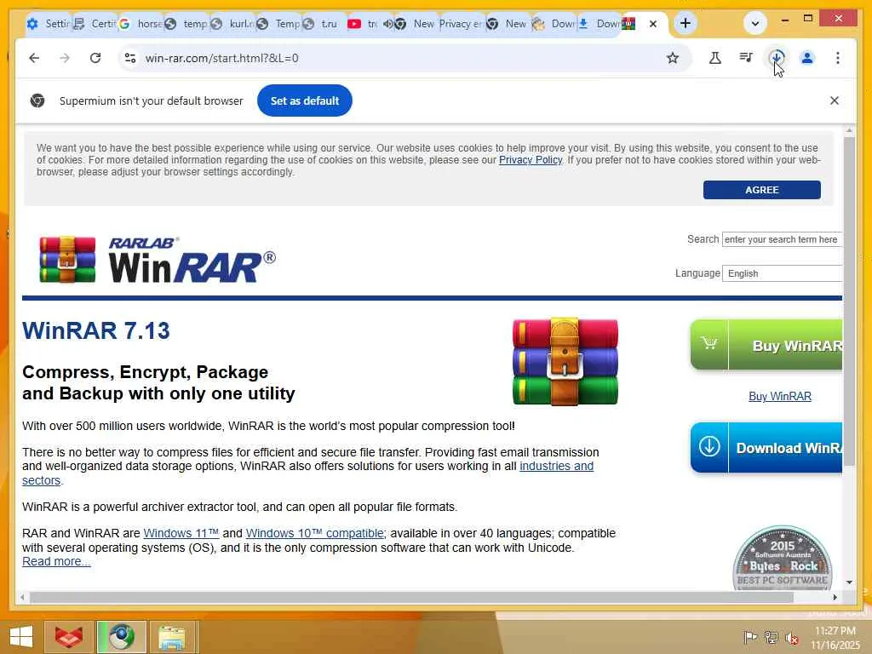Open File Explorer from taskbar

[172, 637]
